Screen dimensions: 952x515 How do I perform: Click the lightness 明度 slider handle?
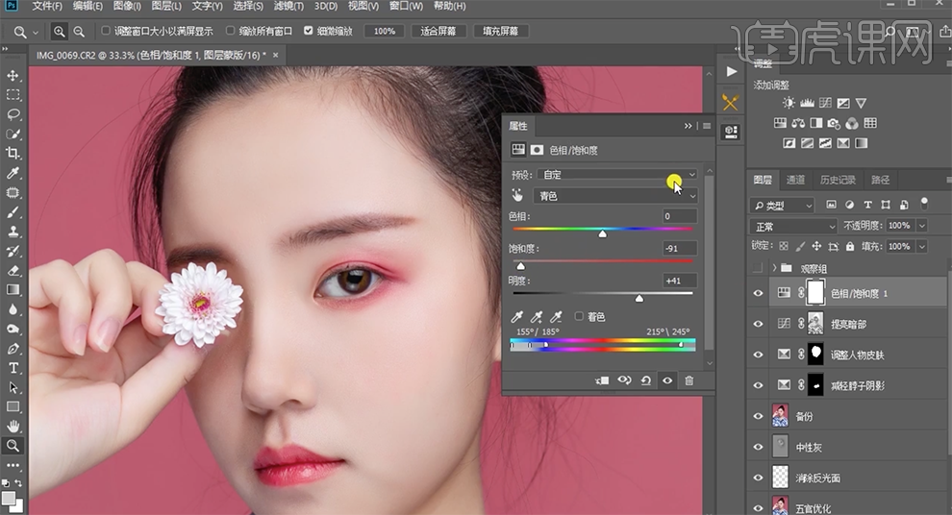pyautogui.click(x=639, y=299)
